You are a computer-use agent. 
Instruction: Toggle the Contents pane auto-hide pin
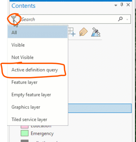coord(122,5)
